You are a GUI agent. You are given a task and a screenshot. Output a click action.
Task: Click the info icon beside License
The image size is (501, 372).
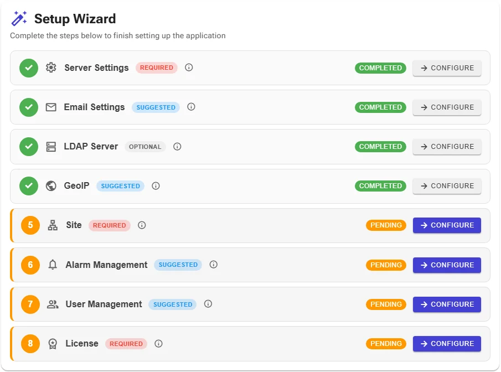(158, 344)
